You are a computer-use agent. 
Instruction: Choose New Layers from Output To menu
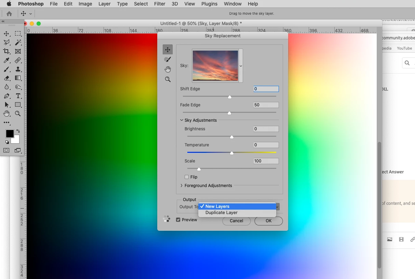(237, 207)
